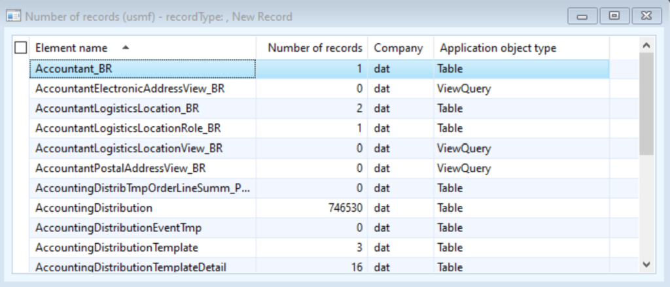670x287 pixels.
Task: Click the scrollbar down arrow
Action: 646,264
